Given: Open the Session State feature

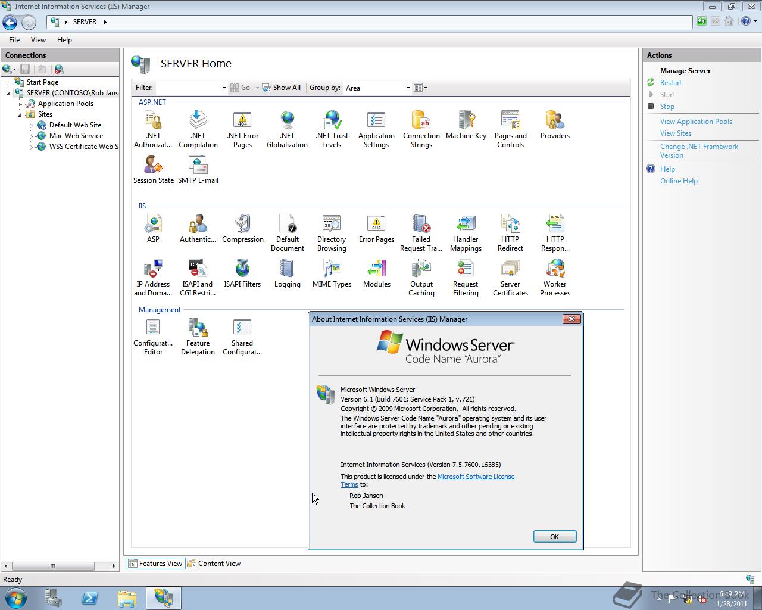Looking at the screenshot, I should pyautogui.click(x=153, y=170).
